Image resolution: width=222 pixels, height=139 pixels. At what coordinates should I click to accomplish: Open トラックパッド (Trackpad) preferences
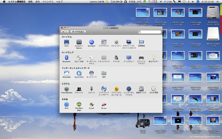point(104,58)
